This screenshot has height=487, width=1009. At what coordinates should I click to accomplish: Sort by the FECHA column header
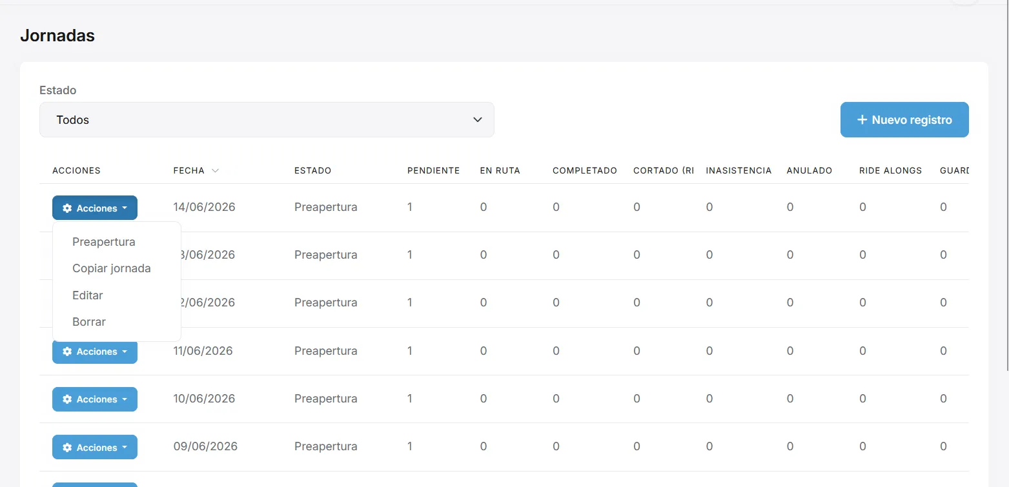pos(189,170)
